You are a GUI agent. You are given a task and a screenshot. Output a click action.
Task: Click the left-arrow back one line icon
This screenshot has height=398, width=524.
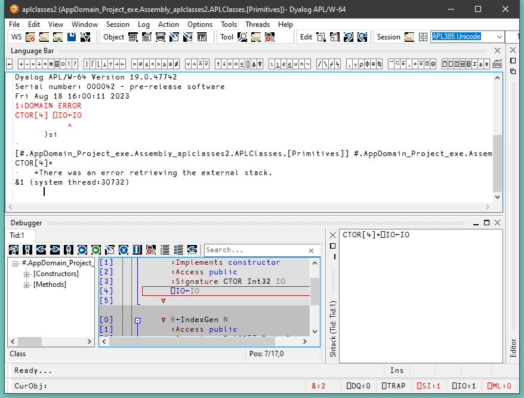tap(41, 250)
